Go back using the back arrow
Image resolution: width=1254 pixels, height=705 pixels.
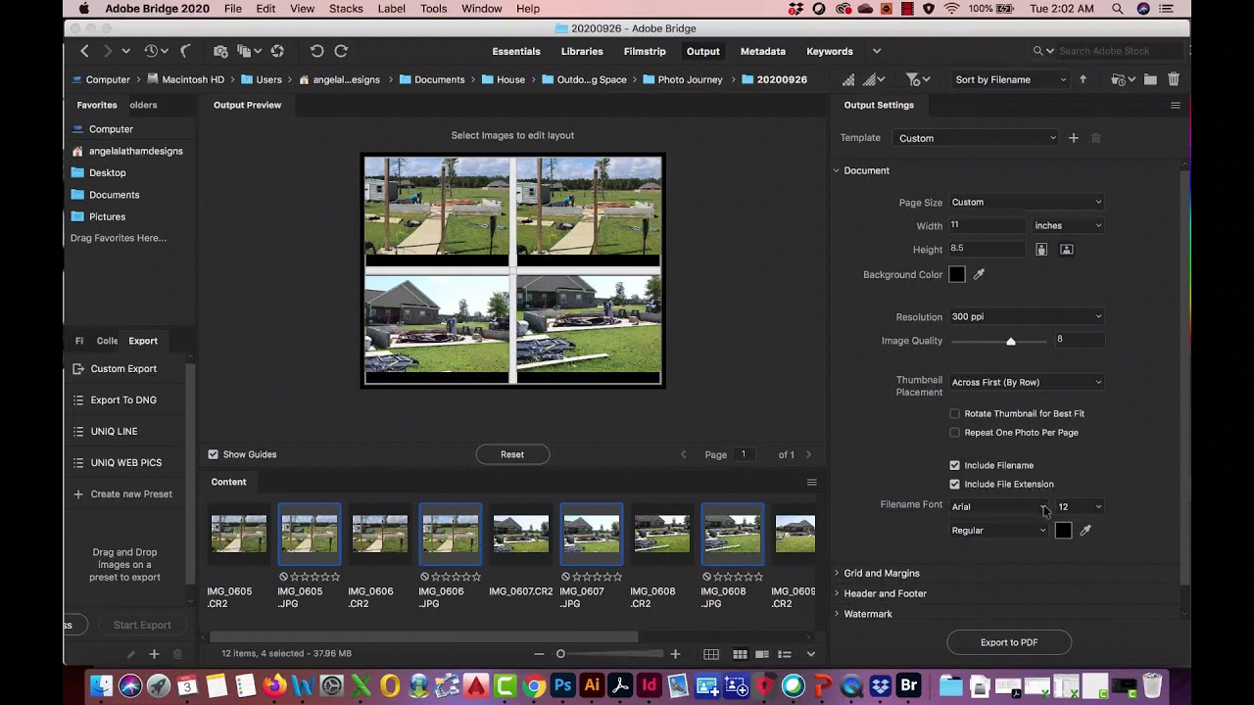[x=85, y=51]
